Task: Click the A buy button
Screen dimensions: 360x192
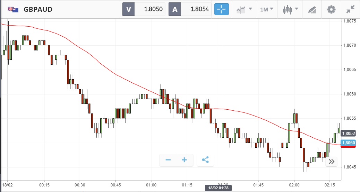Action: click(175, 9)
